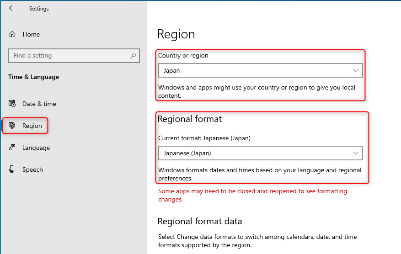
Task: Click the magnifier icon in search box
Action: click(133, 56)
